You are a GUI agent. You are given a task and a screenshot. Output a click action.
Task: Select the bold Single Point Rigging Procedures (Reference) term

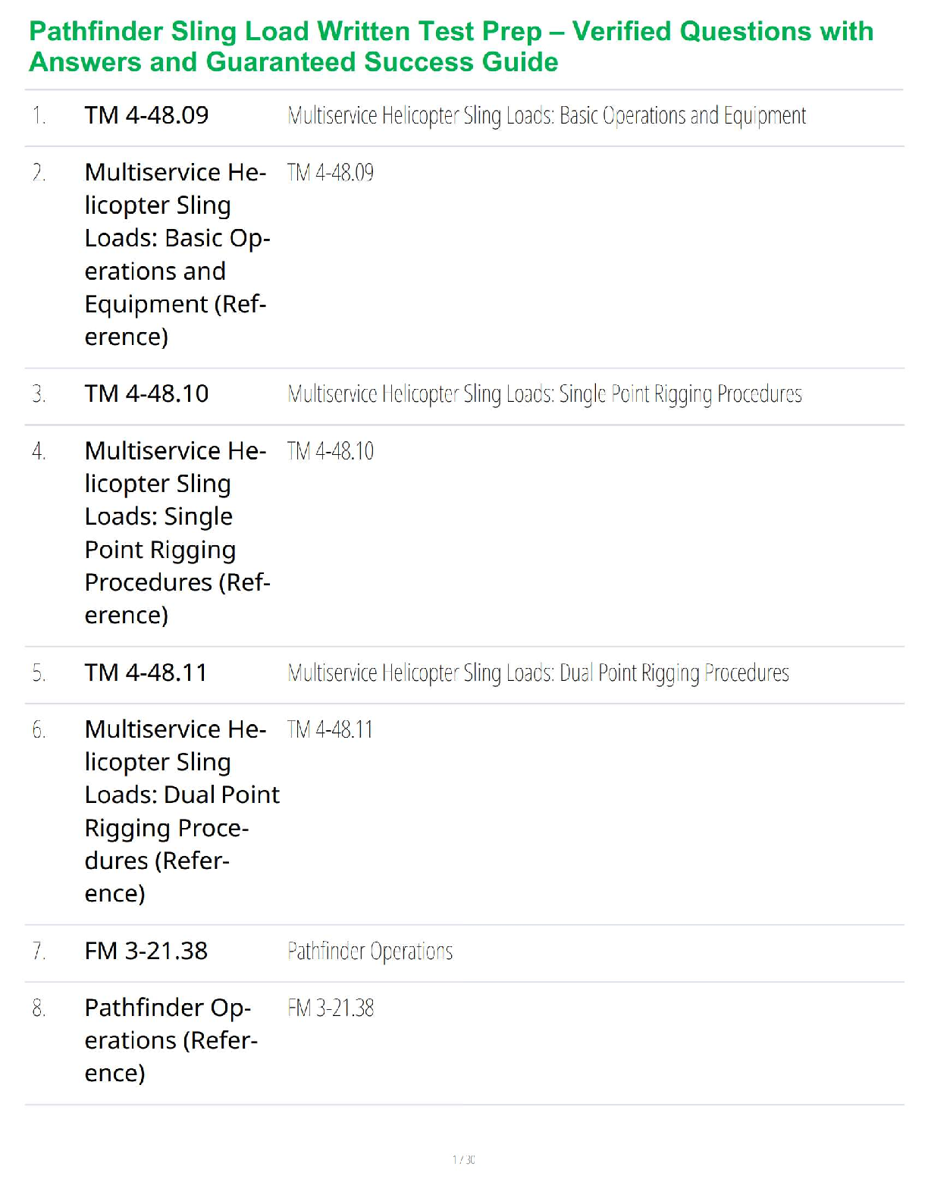coord(177,533)
